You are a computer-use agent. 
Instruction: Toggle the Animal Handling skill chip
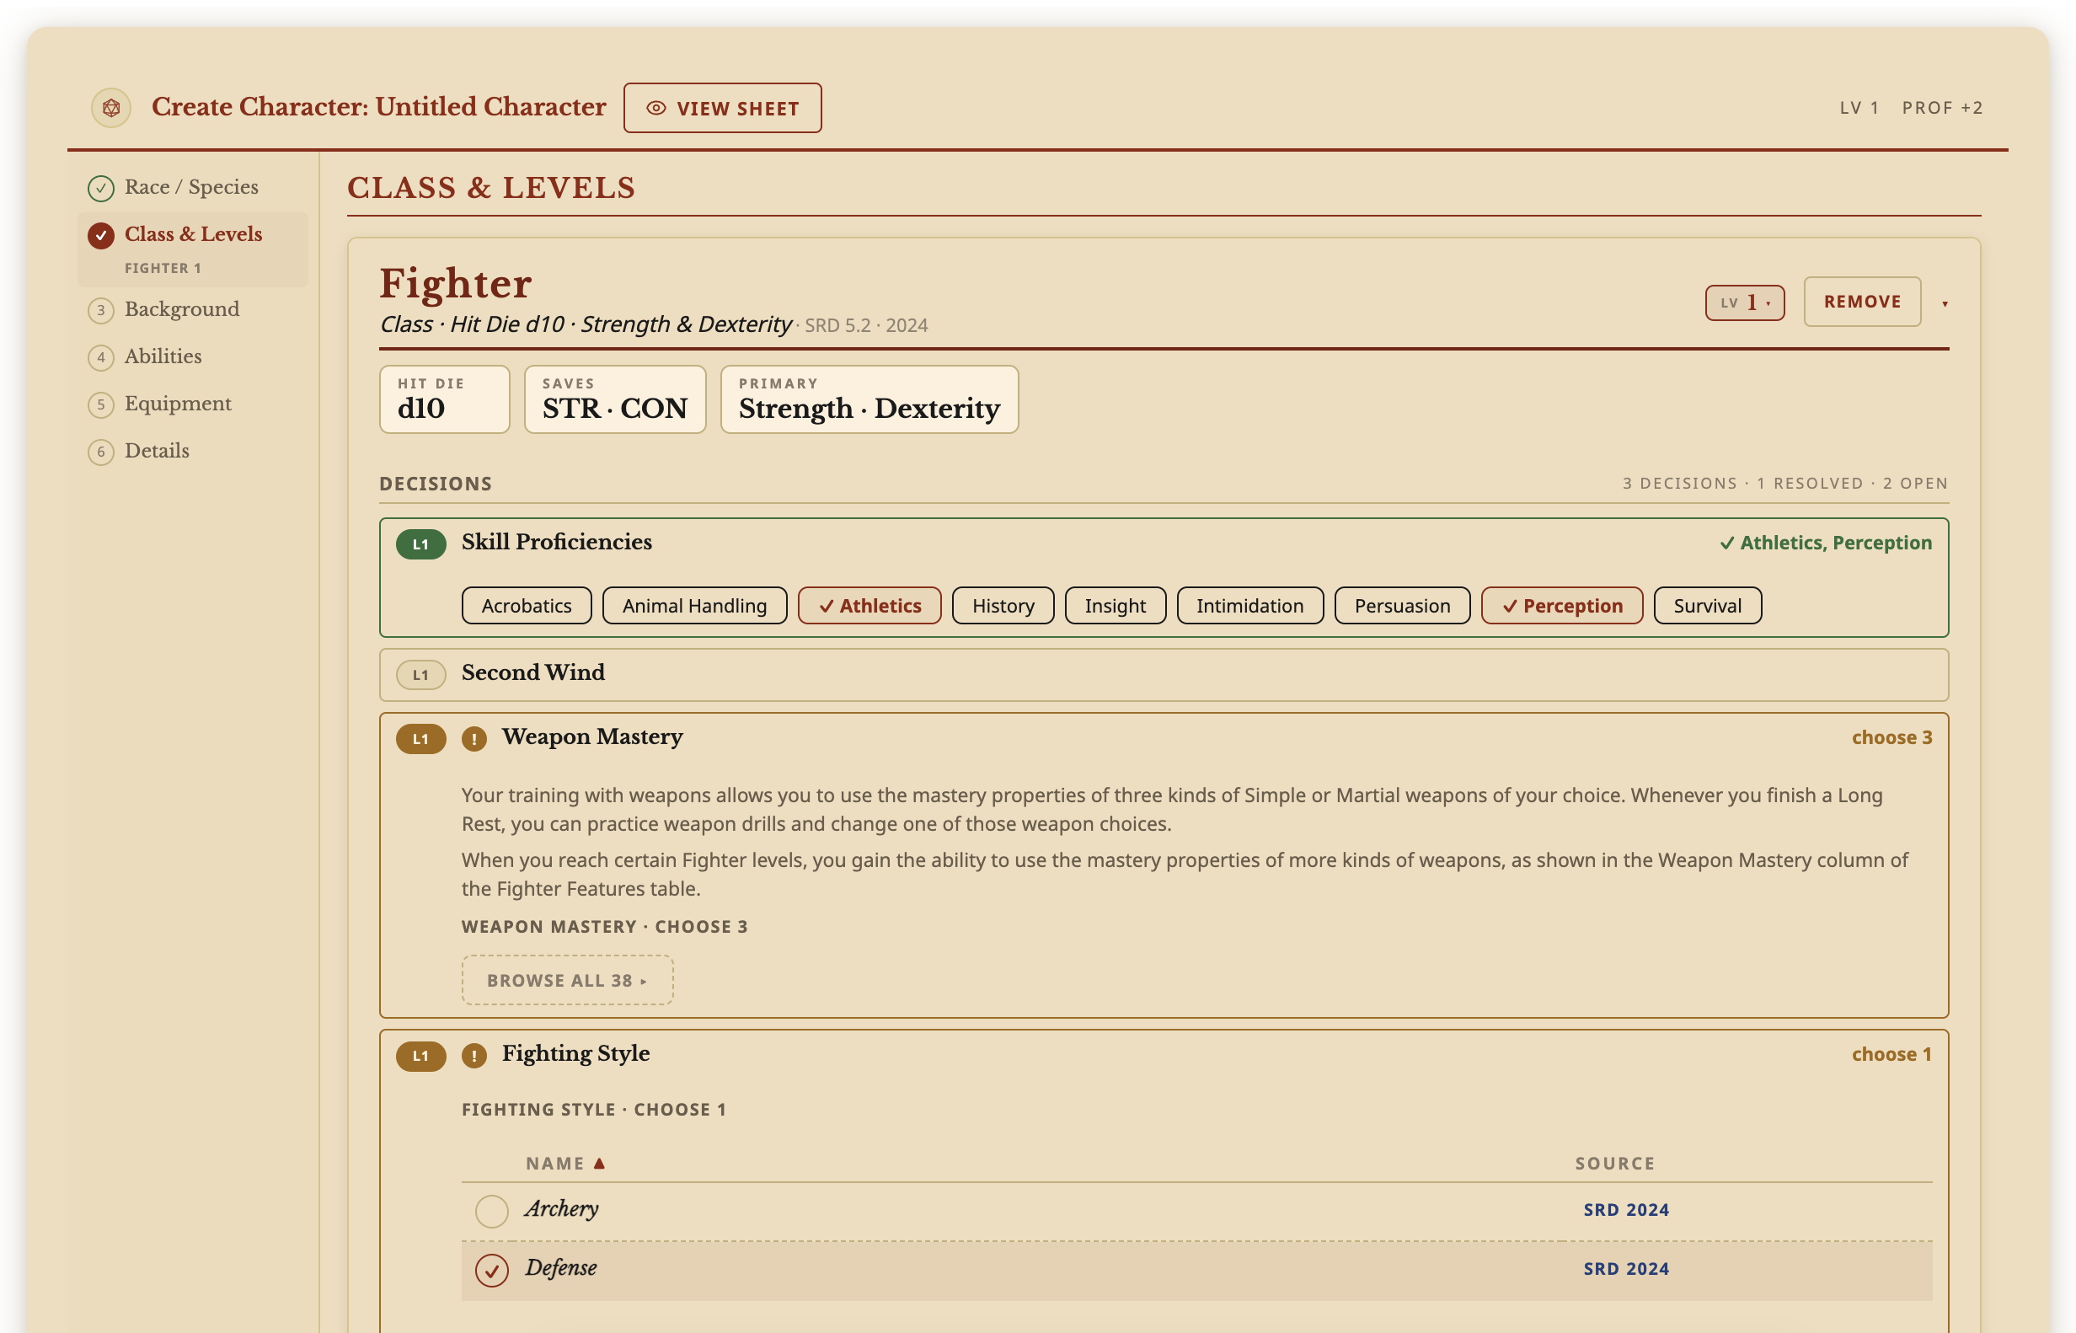point(695,606)
